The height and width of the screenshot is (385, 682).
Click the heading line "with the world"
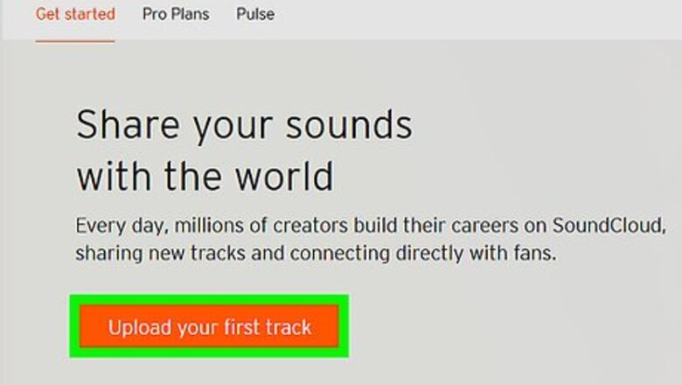click(205, 177)
